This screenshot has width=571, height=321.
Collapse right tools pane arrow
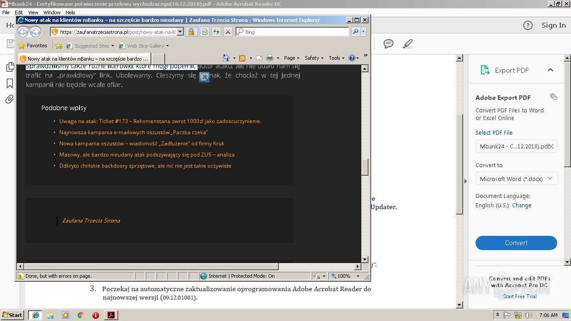(466, 181)
